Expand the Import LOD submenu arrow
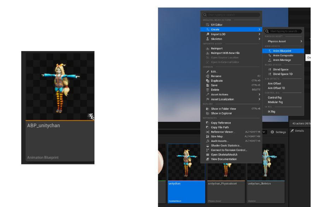Viewport: 313px width, 207px height. (259, 34)
